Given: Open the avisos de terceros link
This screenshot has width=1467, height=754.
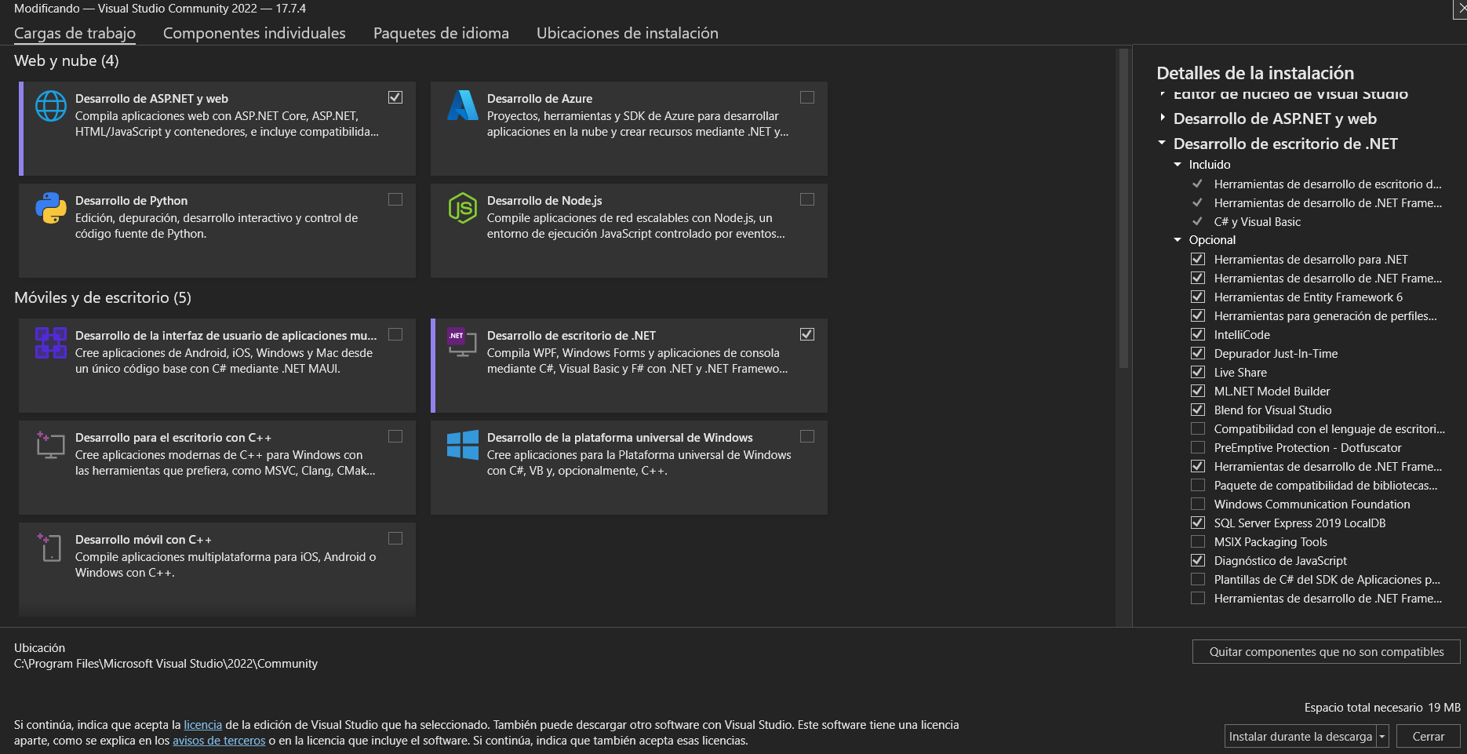Looking at the screenshot, I should coord(219,741).
